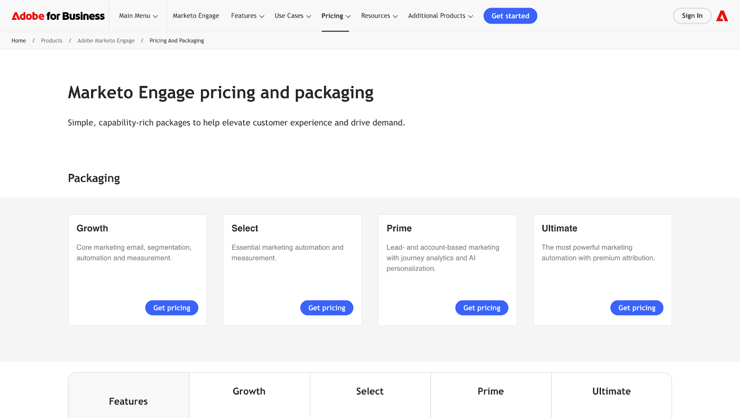Viewport: 740px width, 418px height.
Task: Expand the Additional Products menu
Action: click(x=440, y=16)
